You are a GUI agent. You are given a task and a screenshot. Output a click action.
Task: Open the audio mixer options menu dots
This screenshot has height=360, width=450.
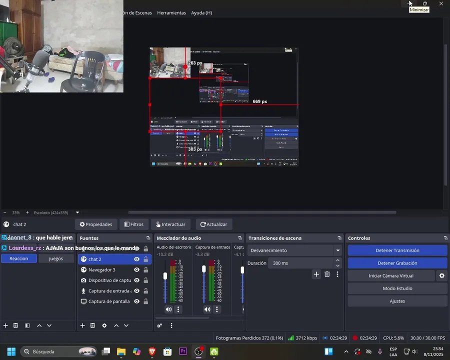171,325
